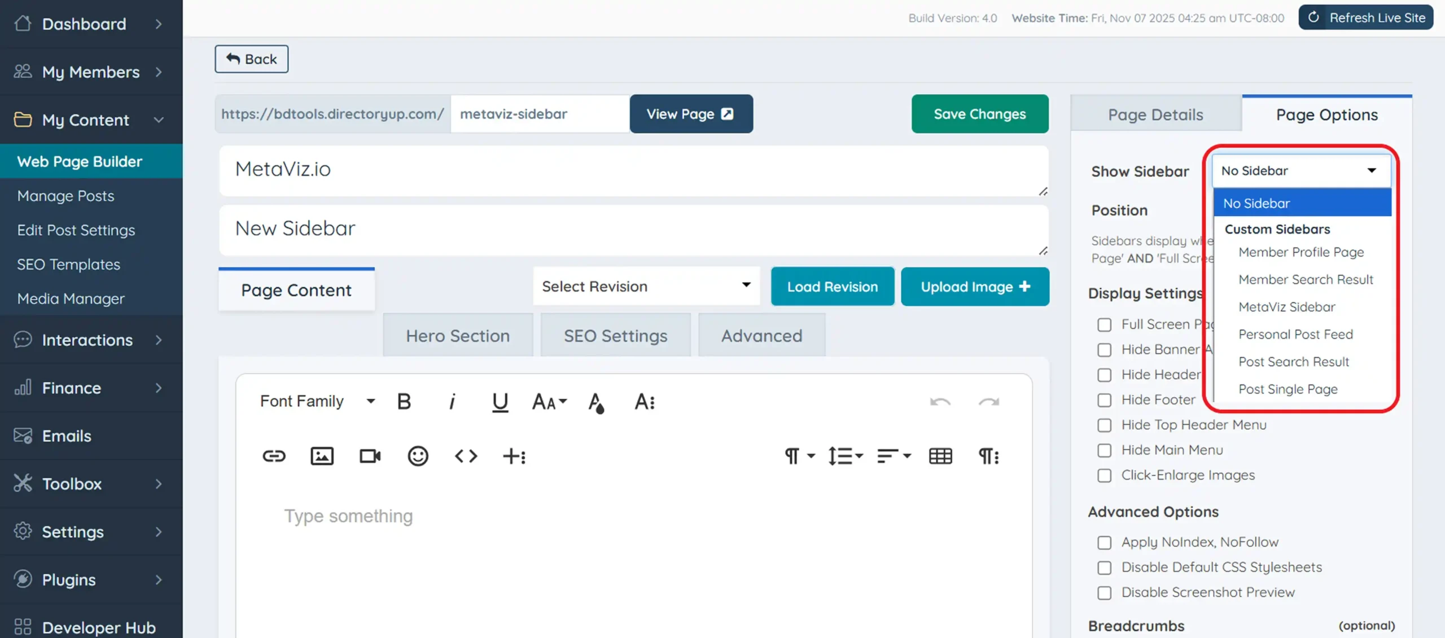Click the Insert Video icon
Image resolution: width=1445 pixels, height=638 pixels.
coord(370,456)
